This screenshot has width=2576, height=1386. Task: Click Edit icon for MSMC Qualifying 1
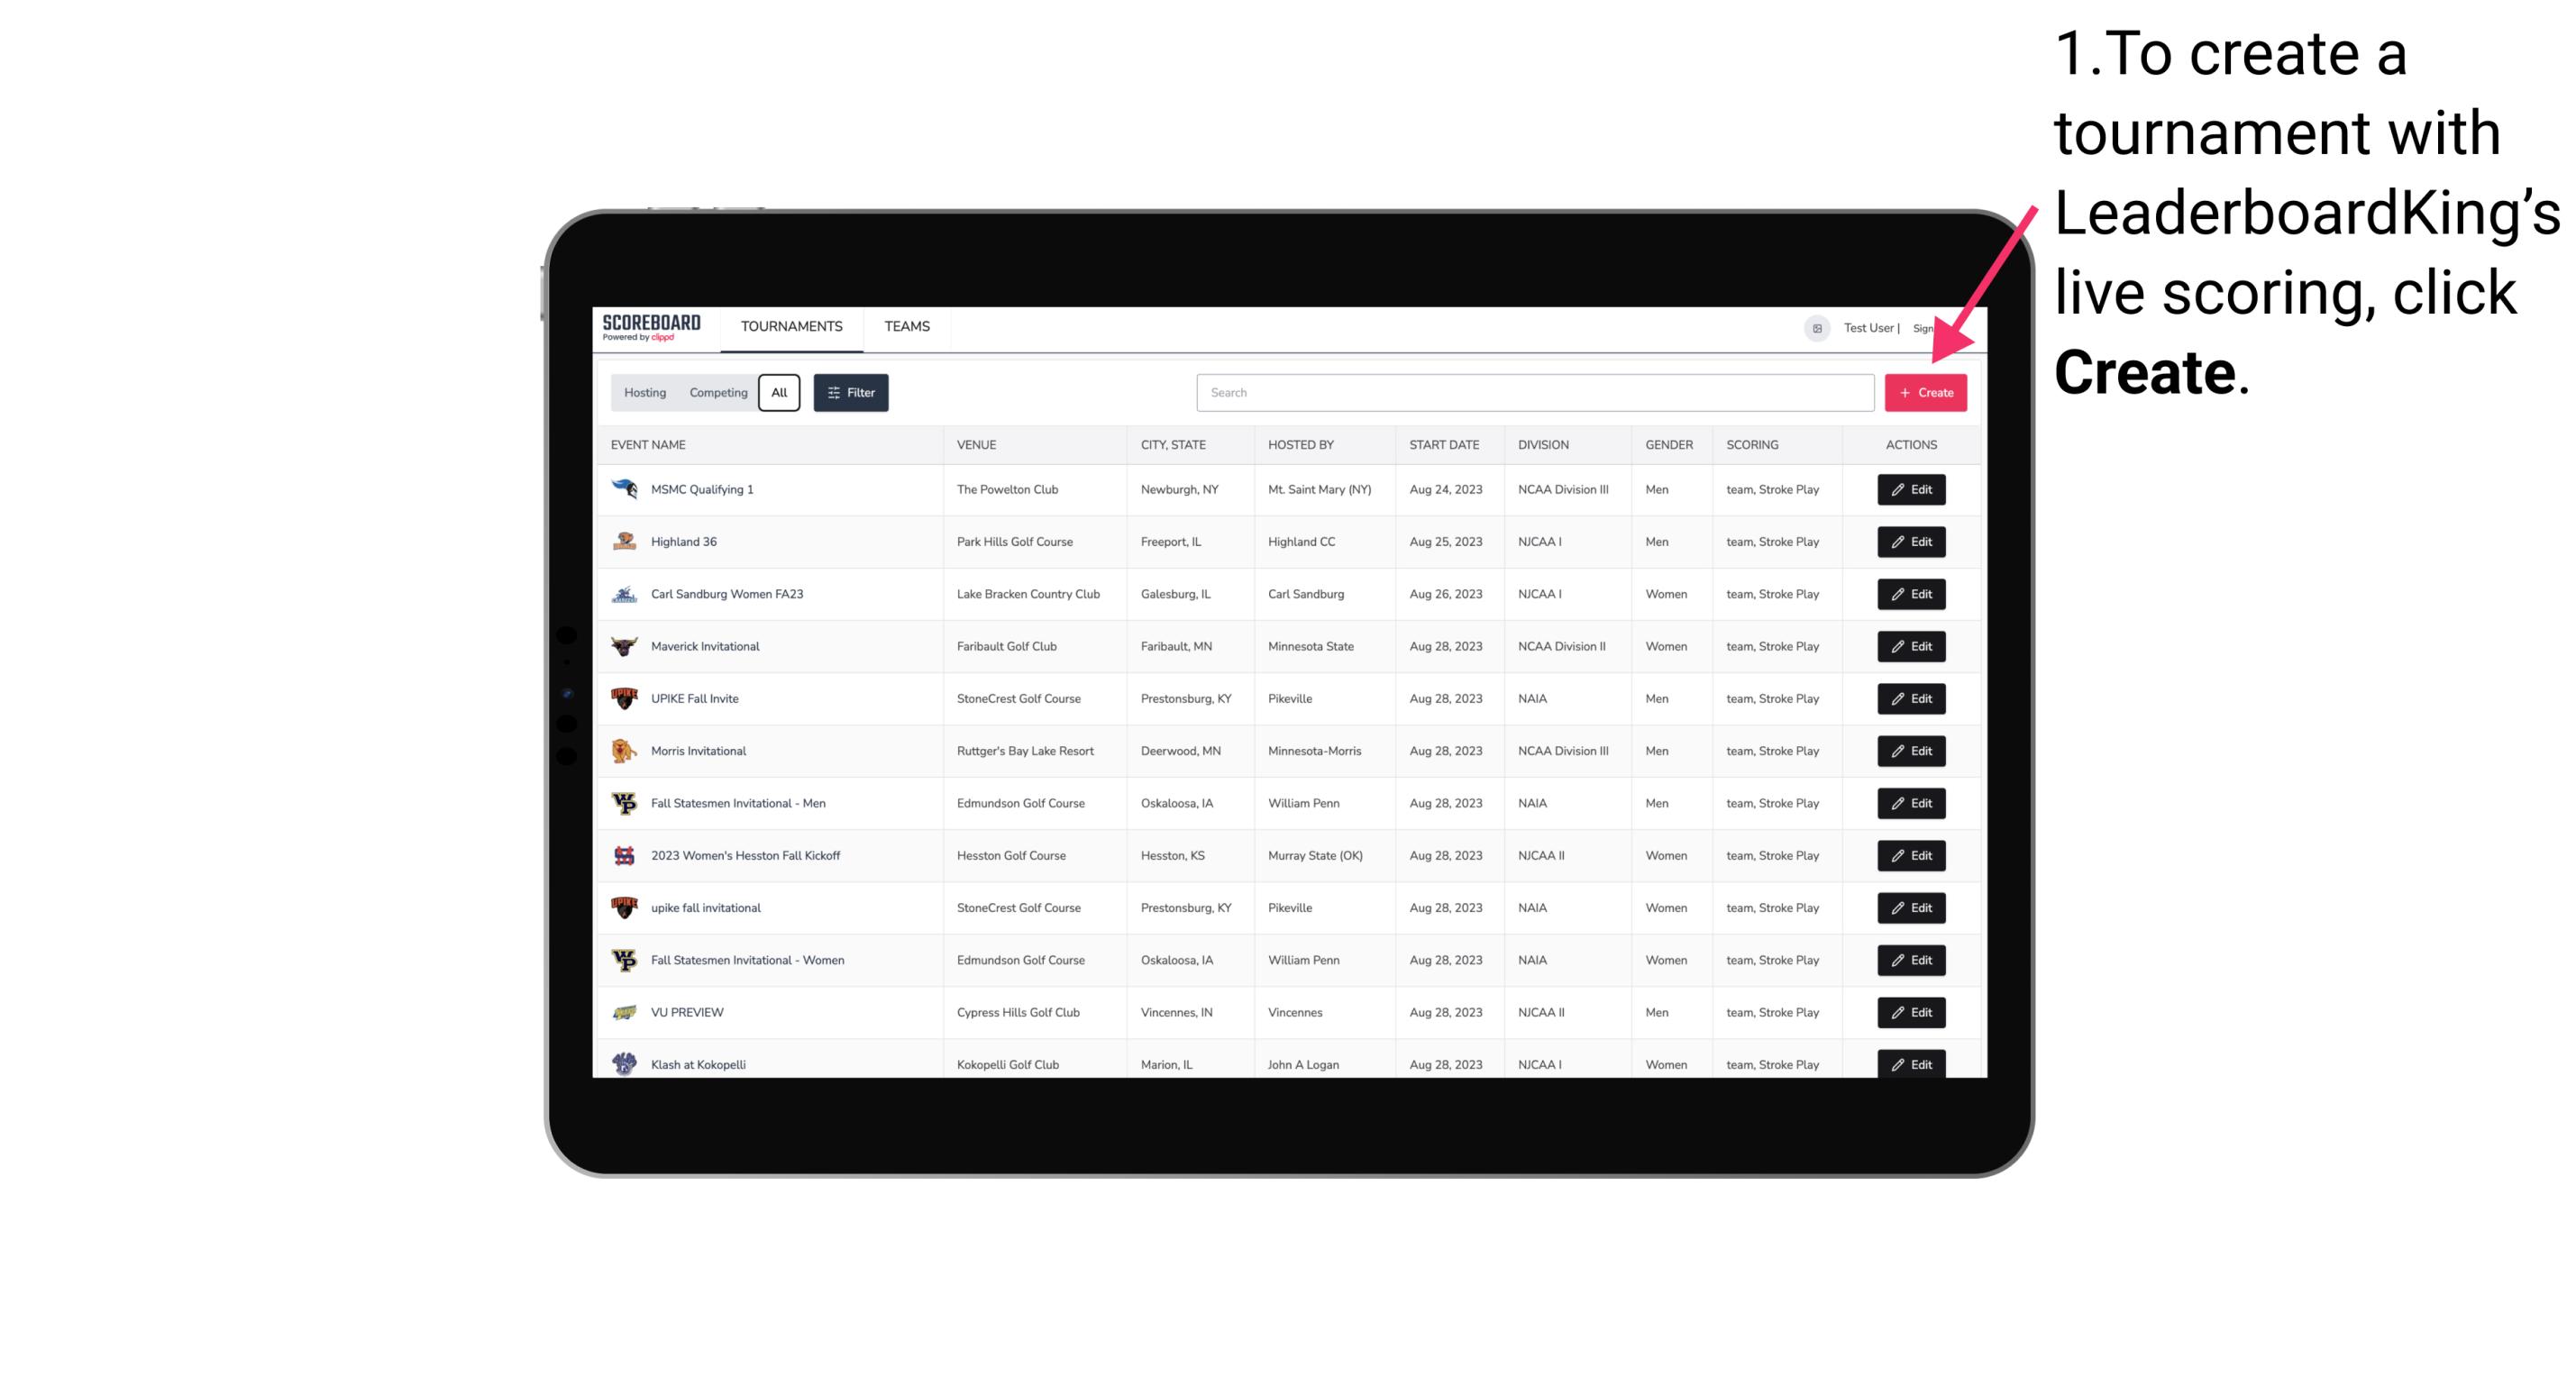point(1910,490)
